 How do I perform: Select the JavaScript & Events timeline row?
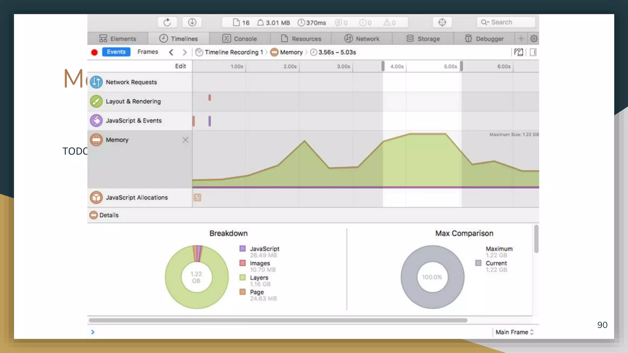(x=140, y=121)
